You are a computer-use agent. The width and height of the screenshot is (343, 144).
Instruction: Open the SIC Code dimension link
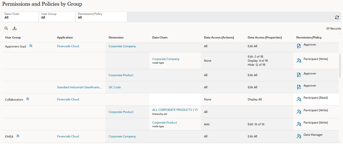114,87
